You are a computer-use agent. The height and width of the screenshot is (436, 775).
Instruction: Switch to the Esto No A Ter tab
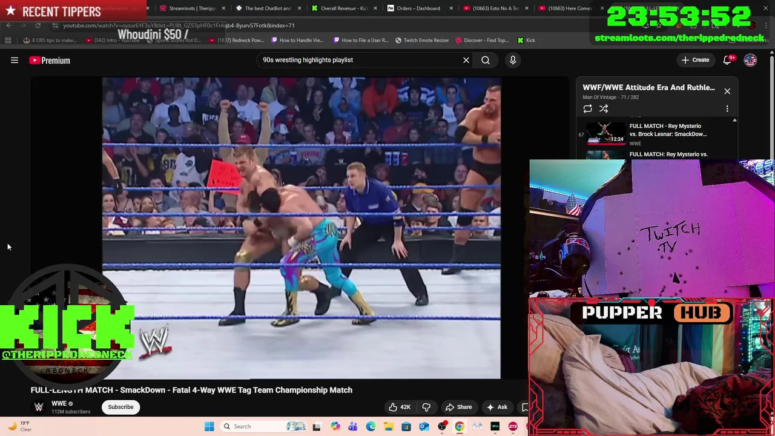point(495,8)
